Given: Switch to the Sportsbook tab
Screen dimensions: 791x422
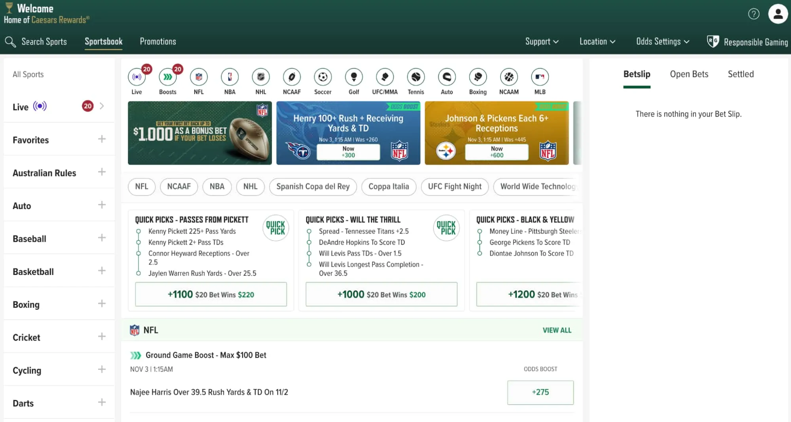Looking at the screenshot, I should (x=104, y=41).
